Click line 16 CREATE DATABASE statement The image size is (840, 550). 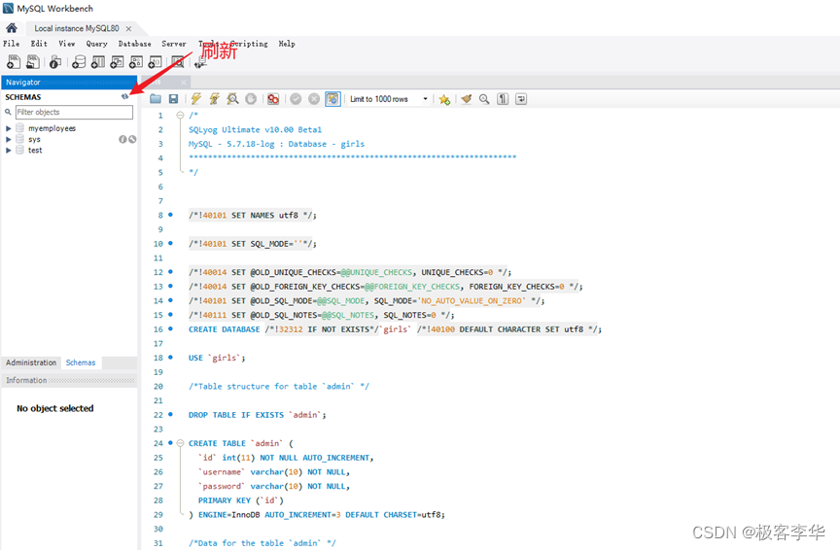[x=395, y=329]
